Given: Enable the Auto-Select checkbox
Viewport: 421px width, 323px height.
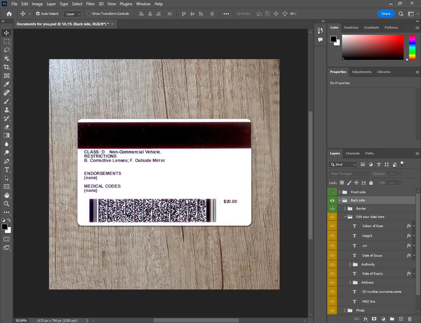Looking at the screenshot, I should 38,14.
